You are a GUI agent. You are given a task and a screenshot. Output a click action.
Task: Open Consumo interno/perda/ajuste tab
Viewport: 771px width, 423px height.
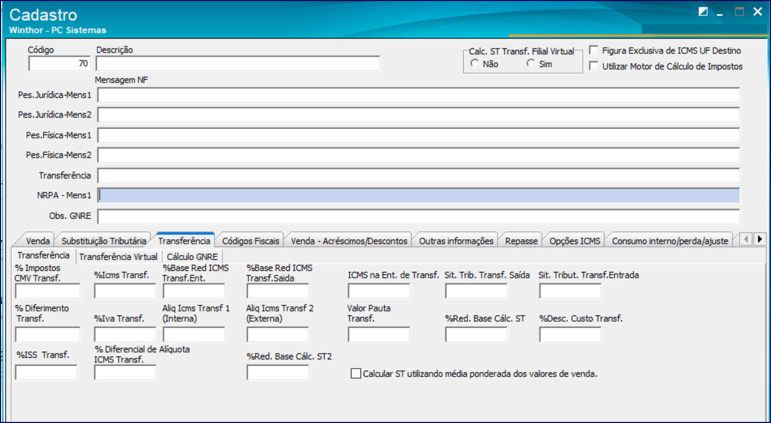click(x=670, y=241)
